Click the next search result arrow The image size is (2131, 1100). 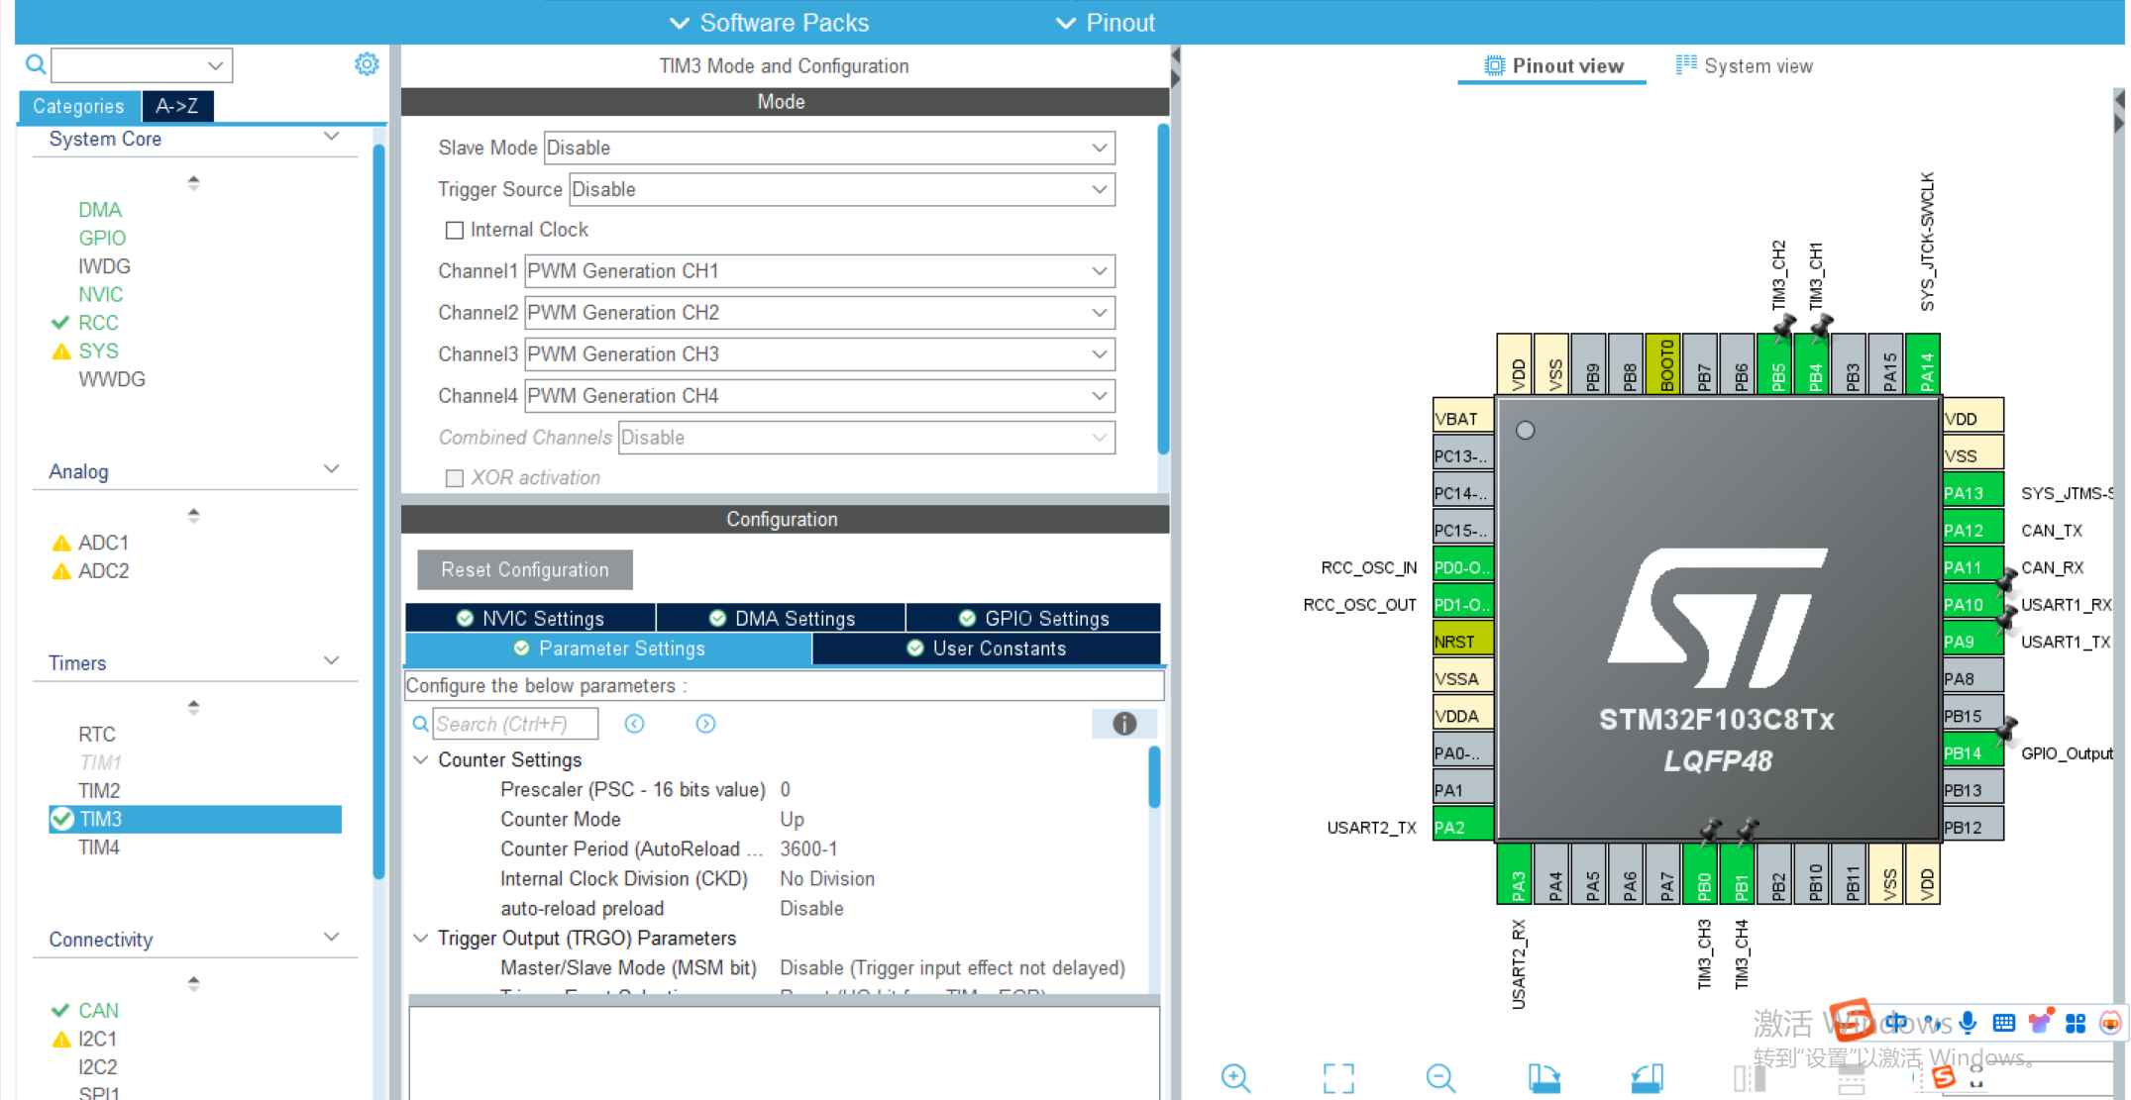pos(705,724)
